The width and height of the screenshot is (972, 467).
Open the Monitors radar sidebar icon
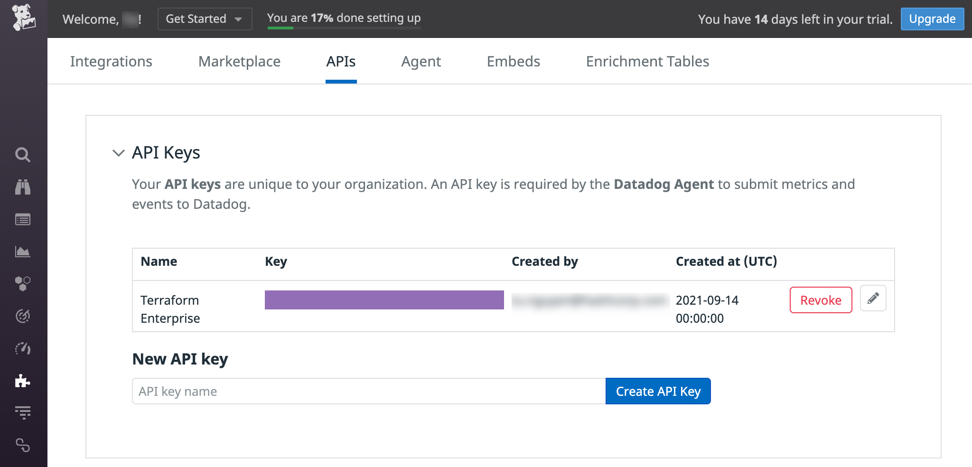(23, 316)
